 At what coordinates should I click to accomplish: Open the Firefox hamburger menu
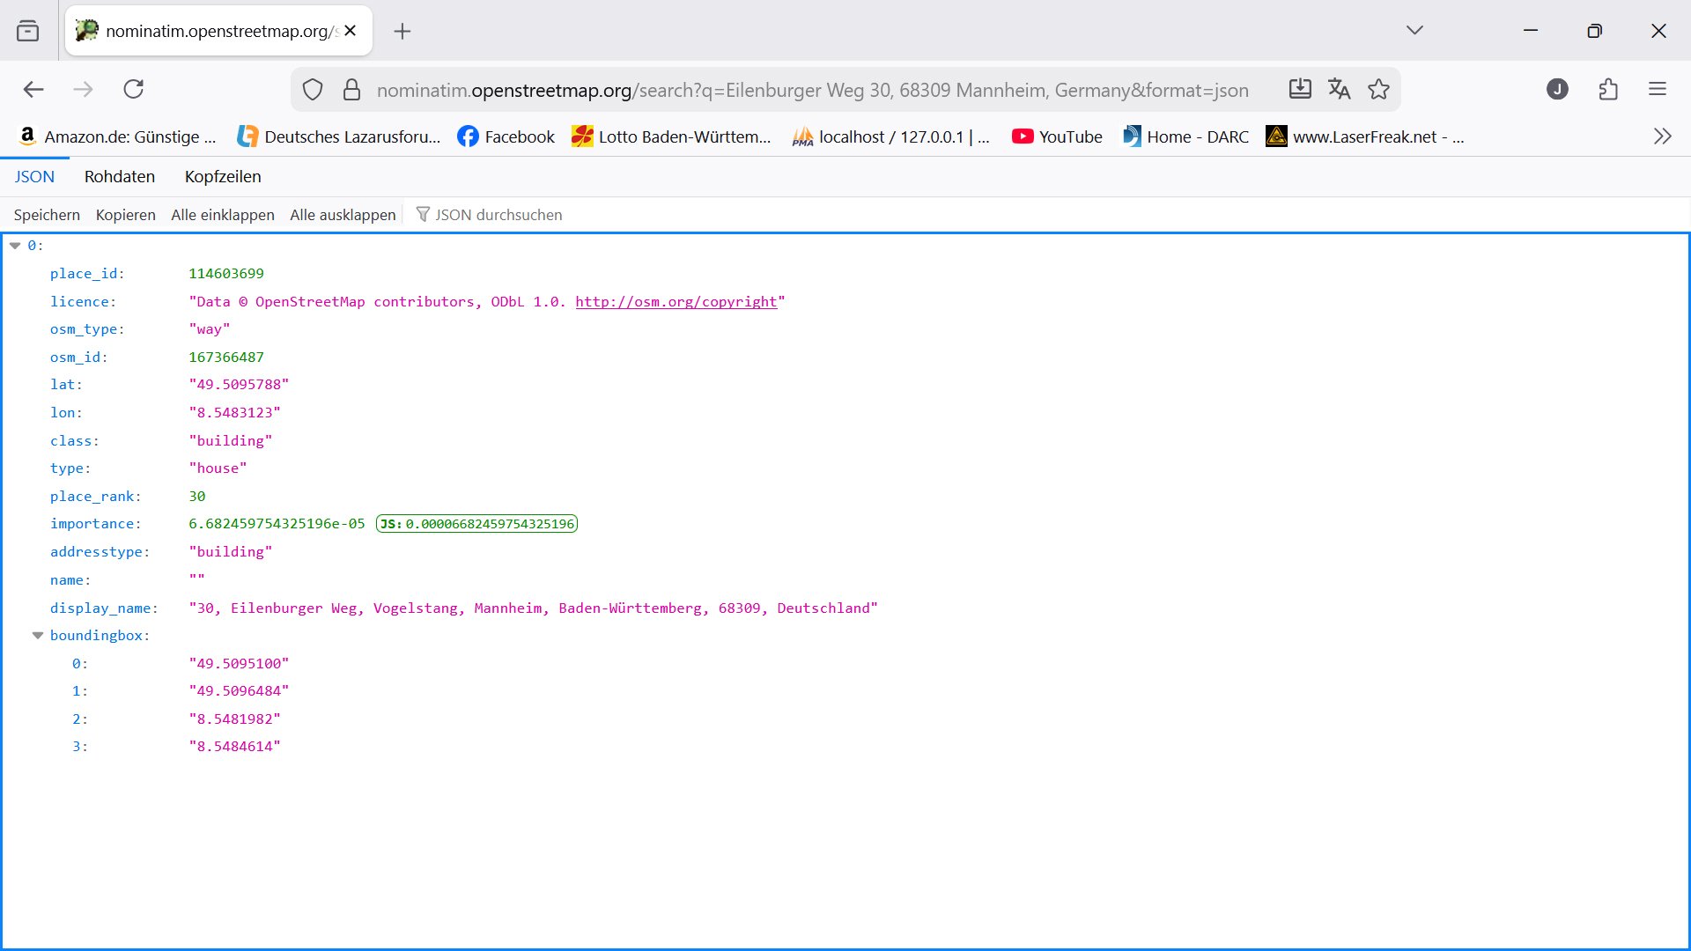coord(1658,89)
